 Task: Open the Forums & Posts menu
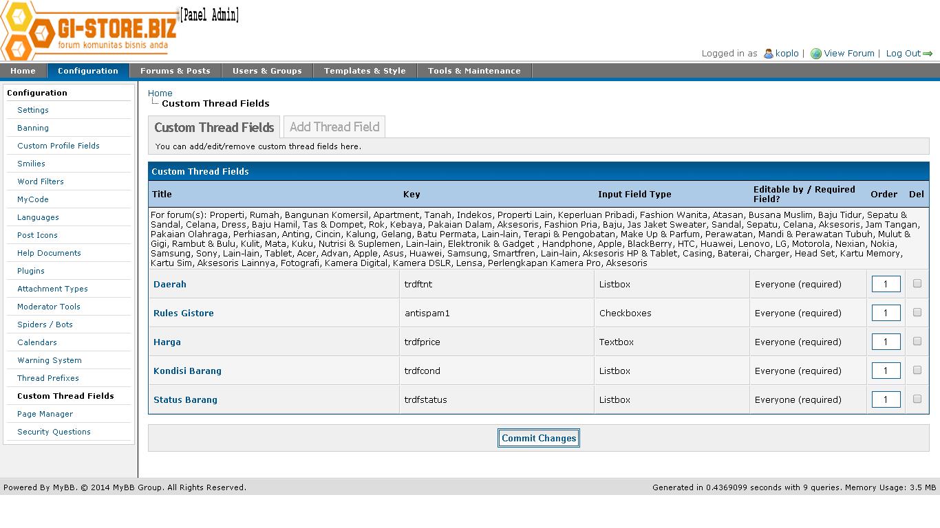click(x=175, y=71)
